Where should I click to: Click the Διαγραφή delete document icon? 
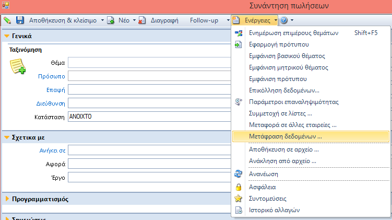[142, 20]
